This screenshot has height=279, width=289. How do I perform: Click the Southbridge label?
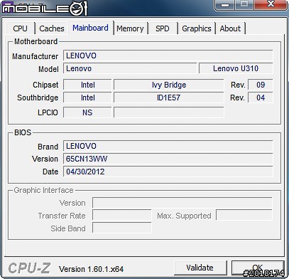coord(38,98)
